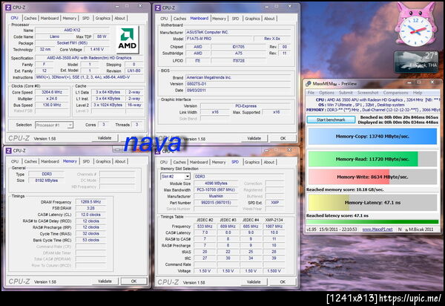Click the Memory-Copy 13740 MByte/sec bar
This screenshot has width=445, height=306.
click(x=372, y=137)
